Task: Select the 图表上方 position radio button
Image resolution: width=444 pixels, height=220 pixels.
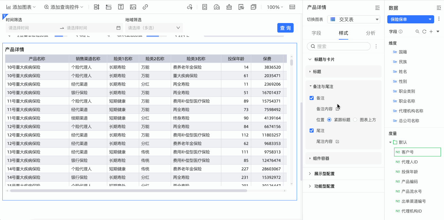Action: [355, 120]
